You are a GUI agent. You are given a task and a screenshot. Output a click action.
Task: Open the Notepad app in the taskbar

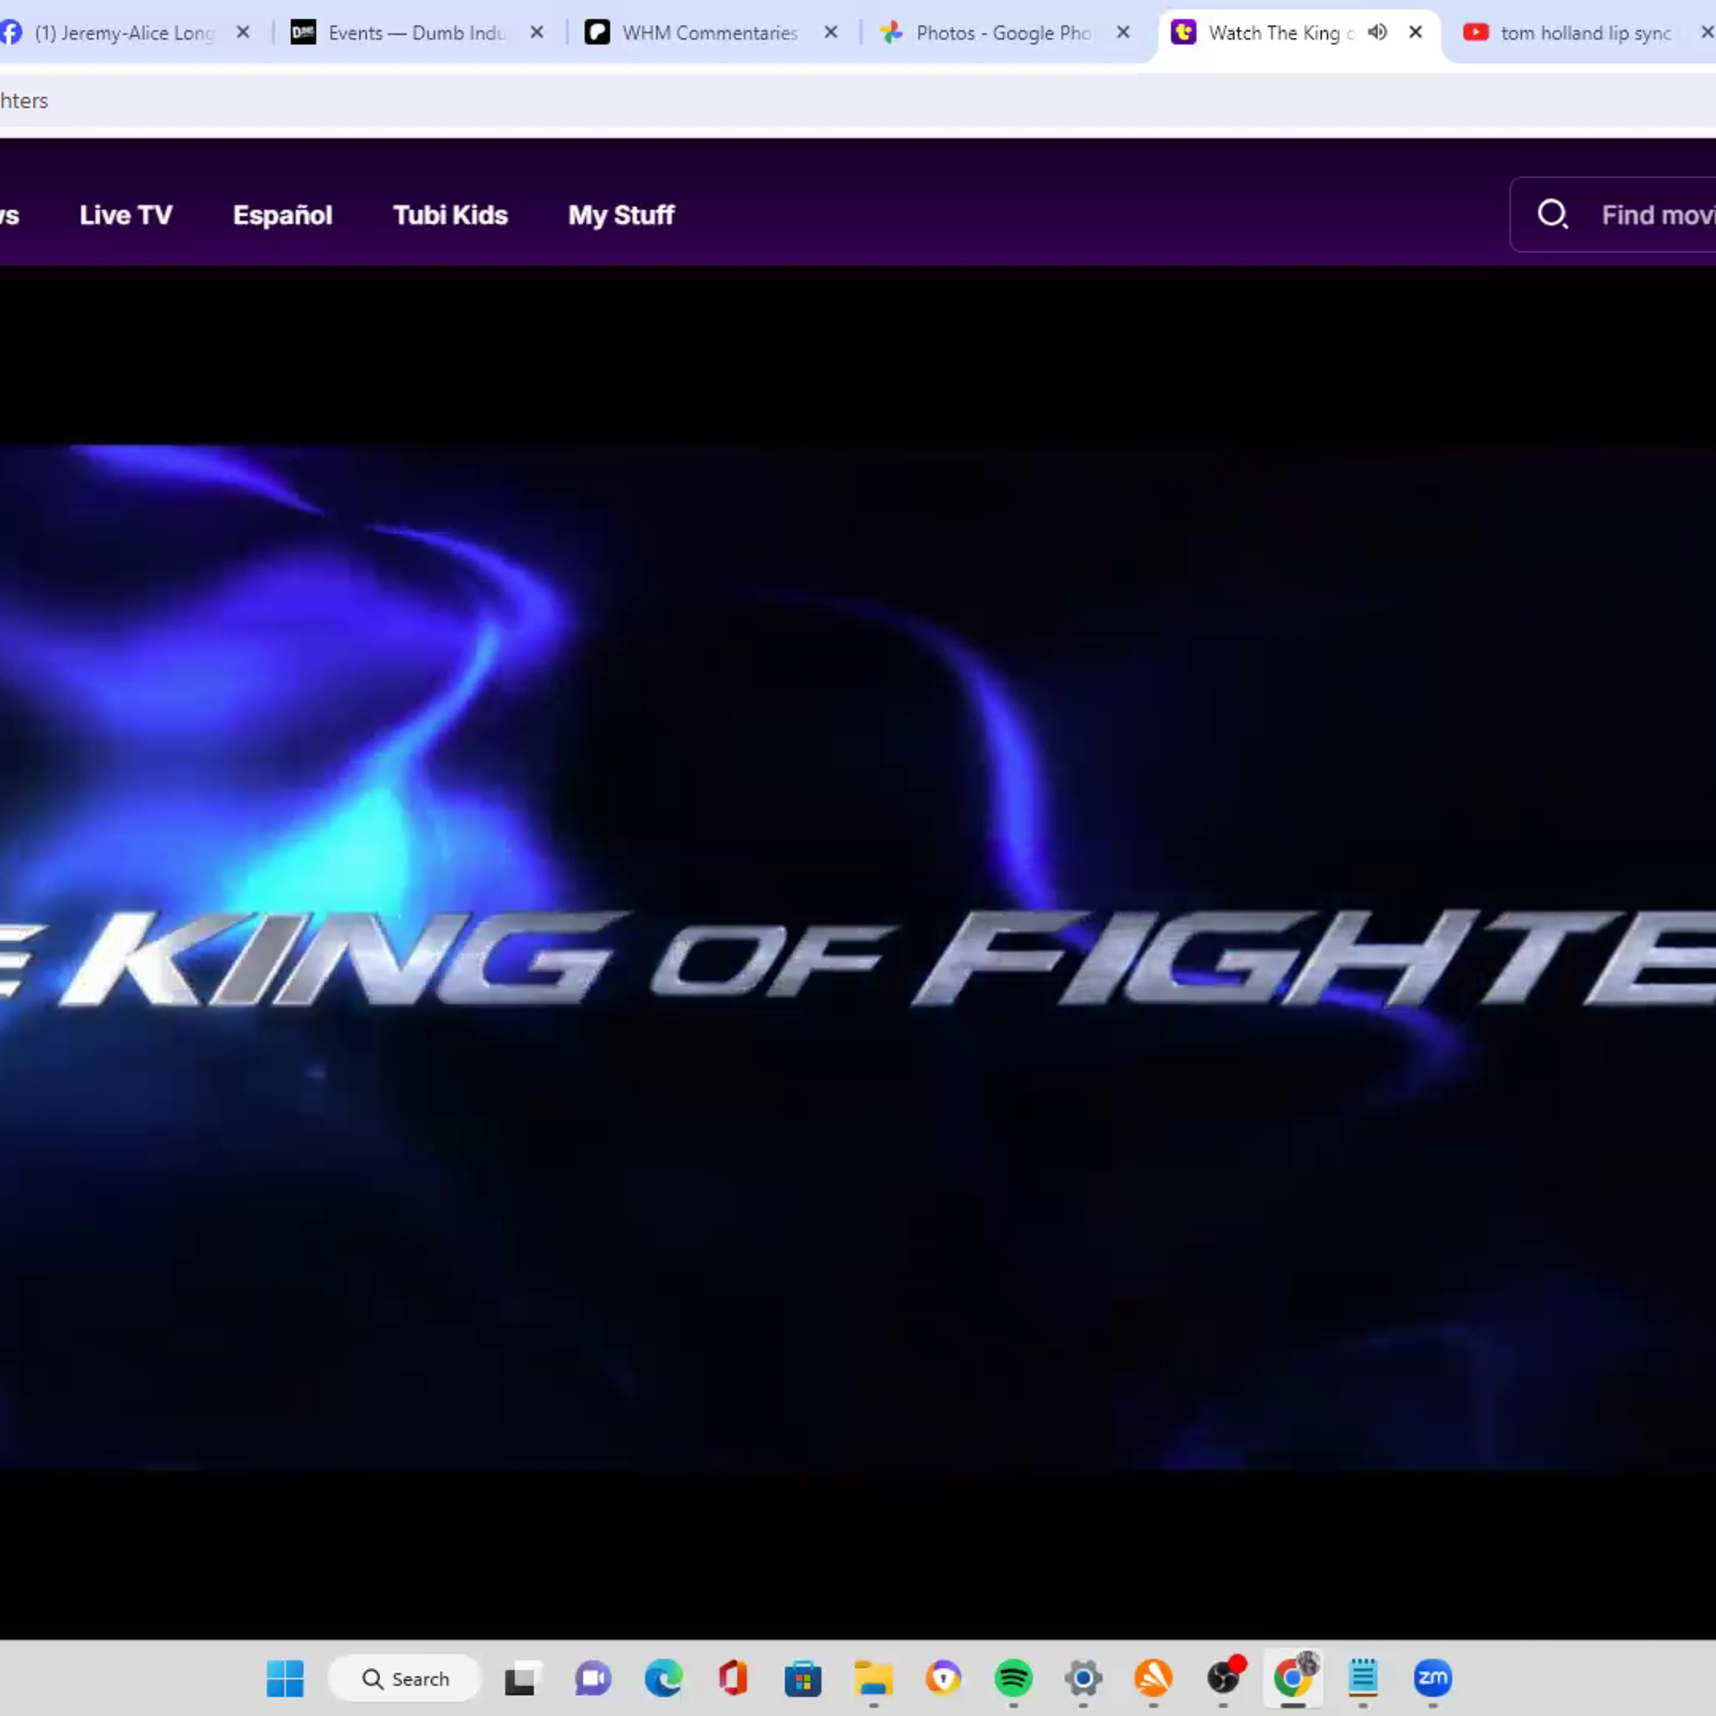(x=1363, y=1678)
